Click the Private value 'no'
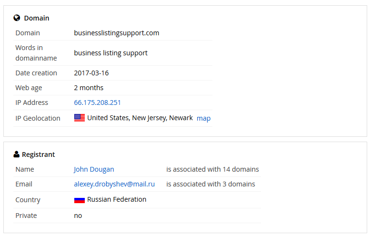Viewport: 371px width, 237px height. (x=78, y=216)
